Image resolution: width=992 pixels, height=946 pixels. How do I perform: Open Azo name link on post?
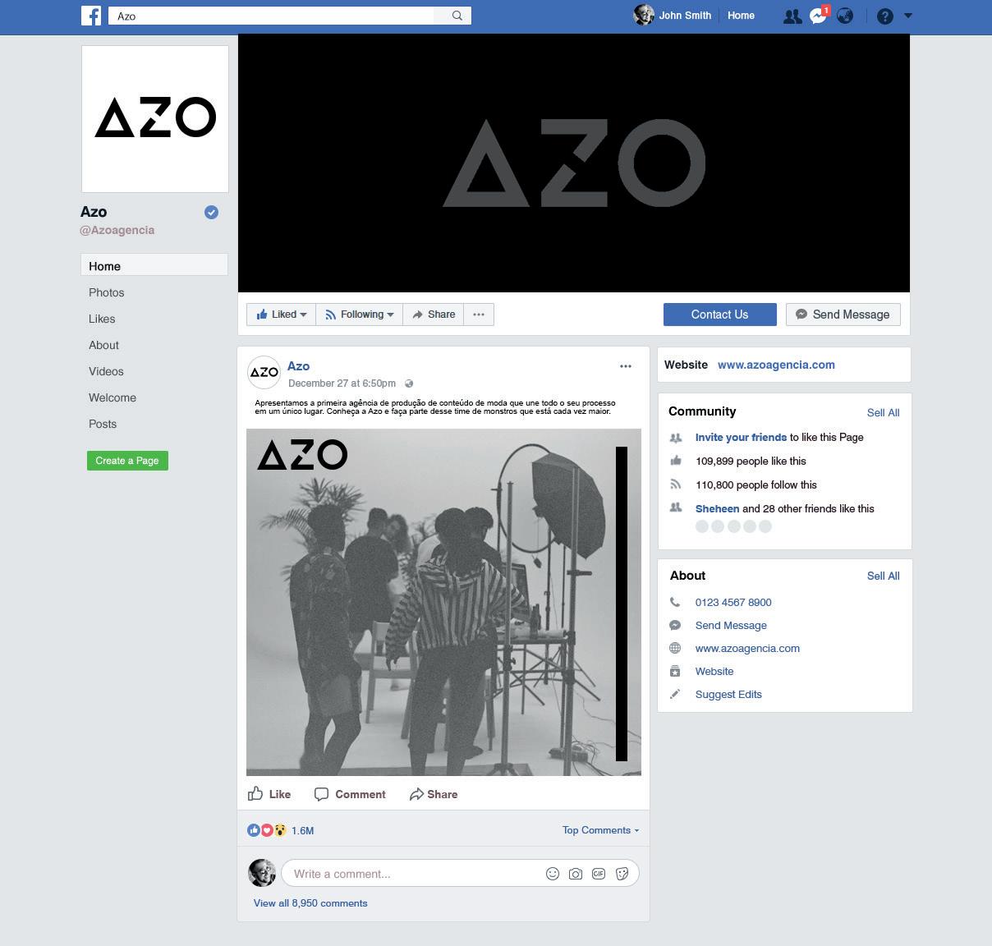pos(298,366)
